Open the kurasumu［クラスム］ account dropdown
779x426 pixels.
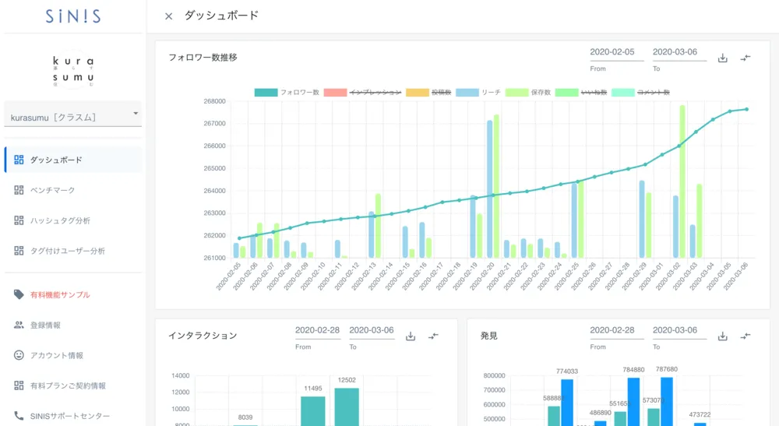pos(73,116)
